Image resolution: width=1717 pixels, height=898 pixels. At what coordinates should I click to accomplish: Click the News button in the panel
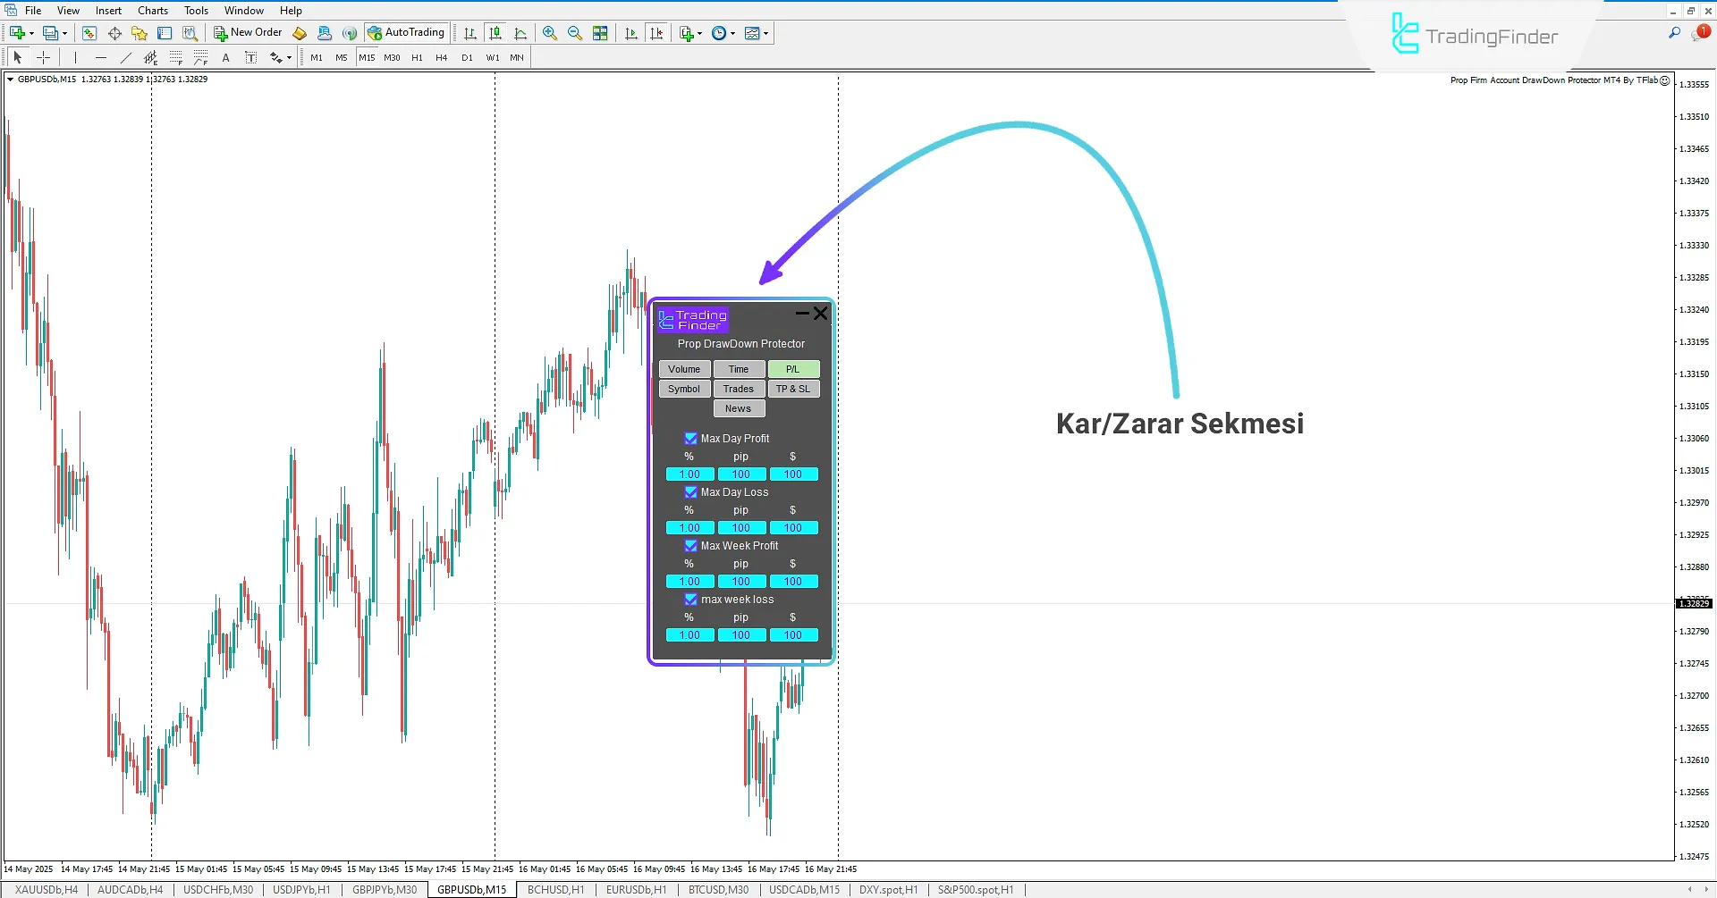click(739, 408)
